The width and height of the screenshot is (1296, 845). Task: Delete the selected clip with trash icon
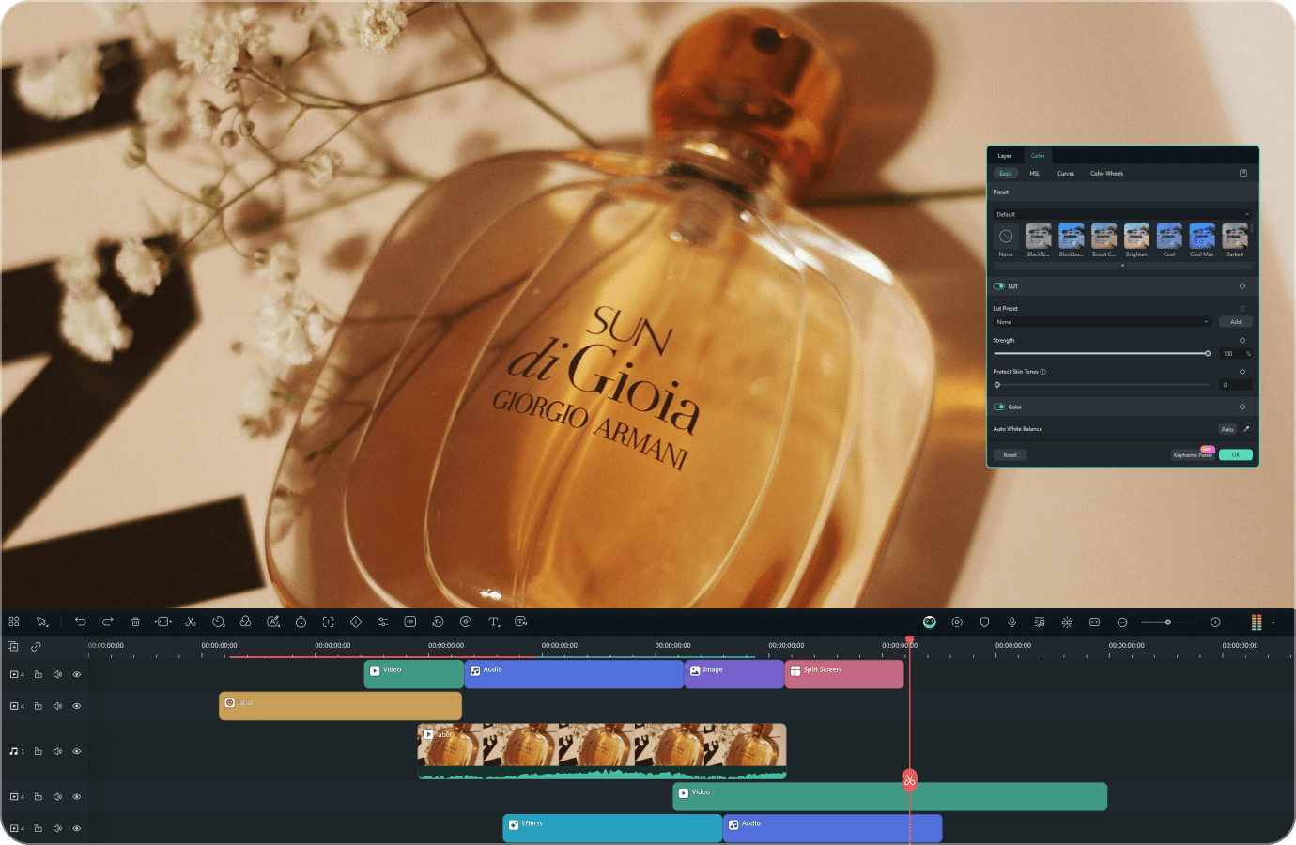tap(135, 622)
